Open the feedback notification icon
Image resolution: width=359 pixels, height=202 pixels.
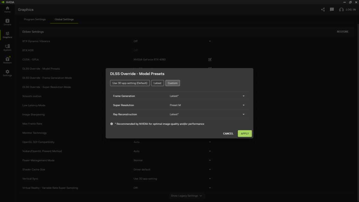[x=331, y=9]
